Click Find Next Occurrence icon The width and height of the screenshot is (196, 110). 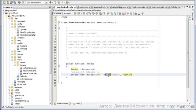(97, 13)
